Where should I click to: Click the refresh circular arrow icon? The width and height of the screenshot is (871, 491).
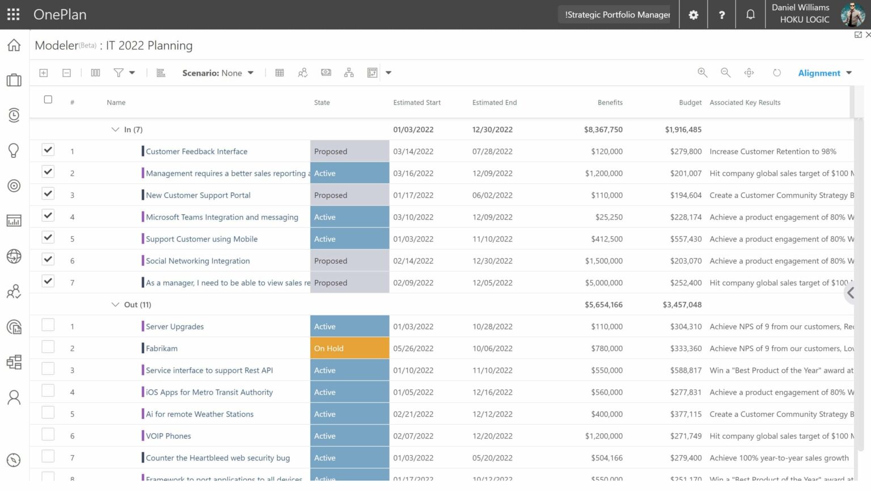[777, 73]
